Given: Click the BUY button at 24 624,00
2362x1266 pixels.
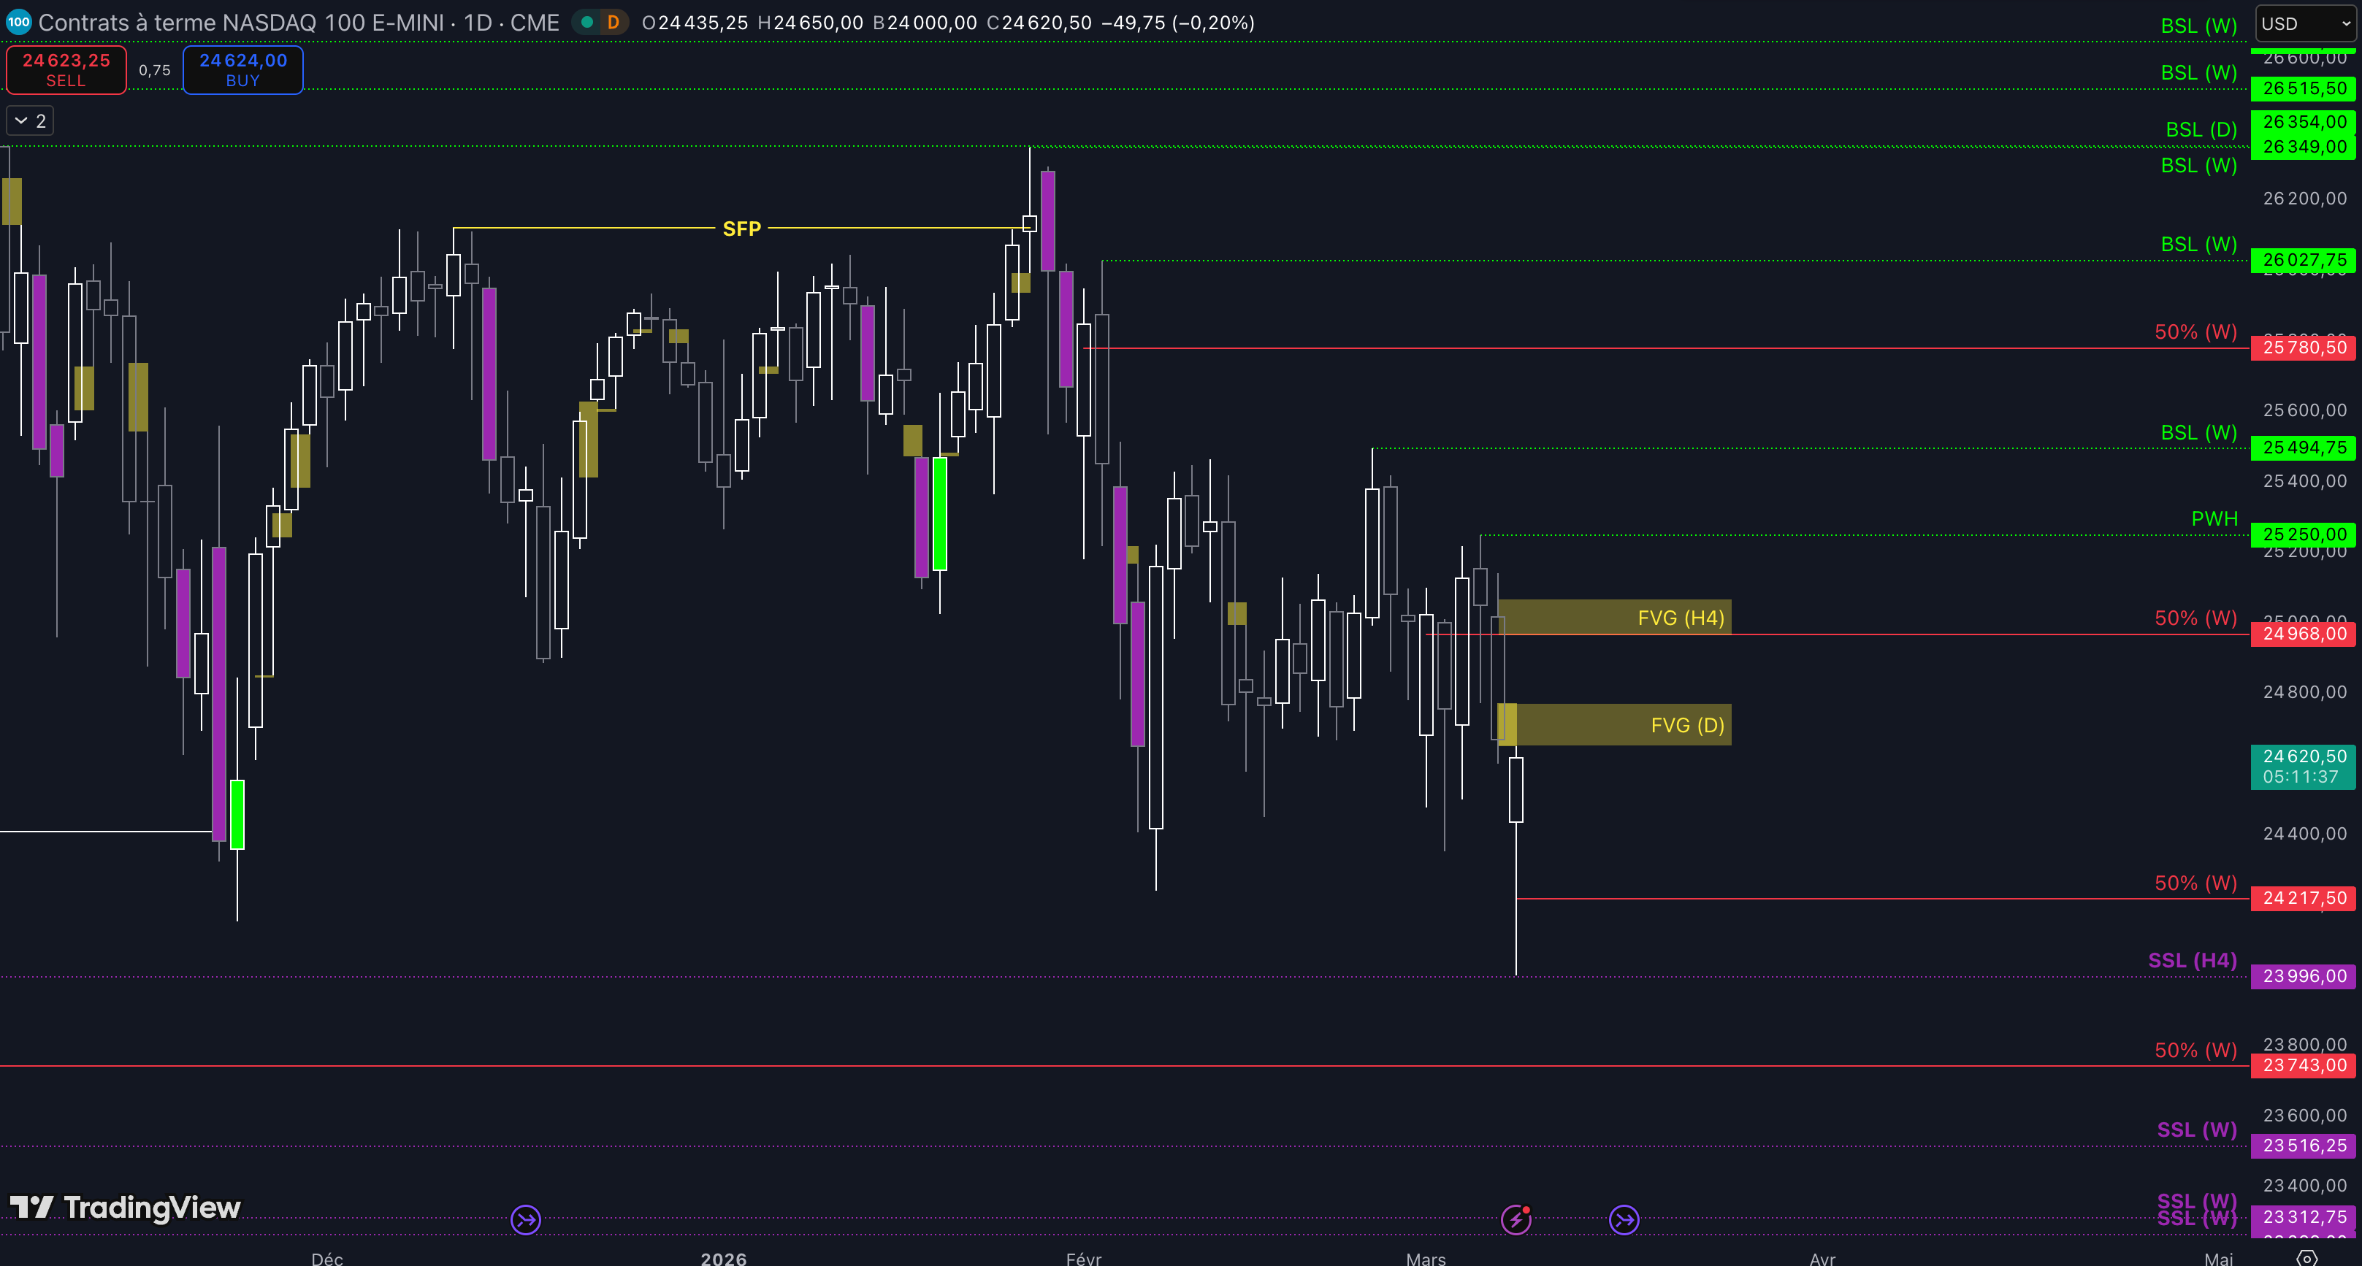Looking at the screenshot, I should point(243,69).
